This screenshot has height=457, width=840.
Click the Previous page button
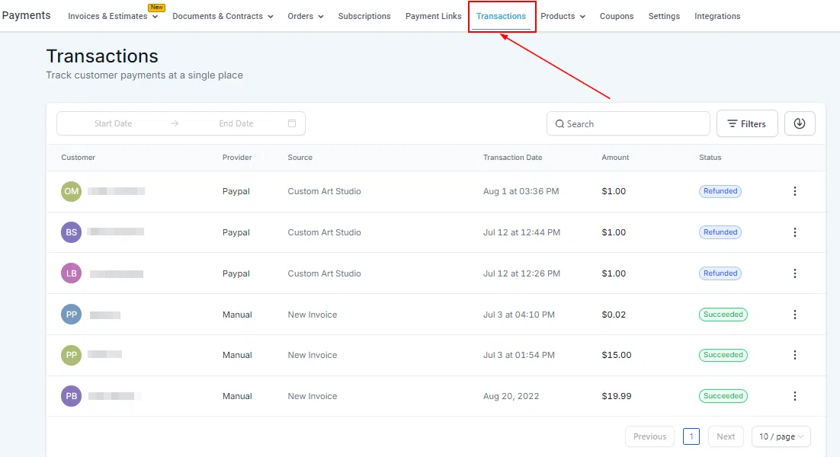pos(649,436)
